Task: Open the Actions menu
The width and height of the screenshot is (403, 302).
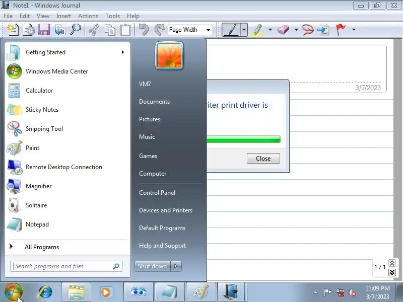Action: (88, 16)
